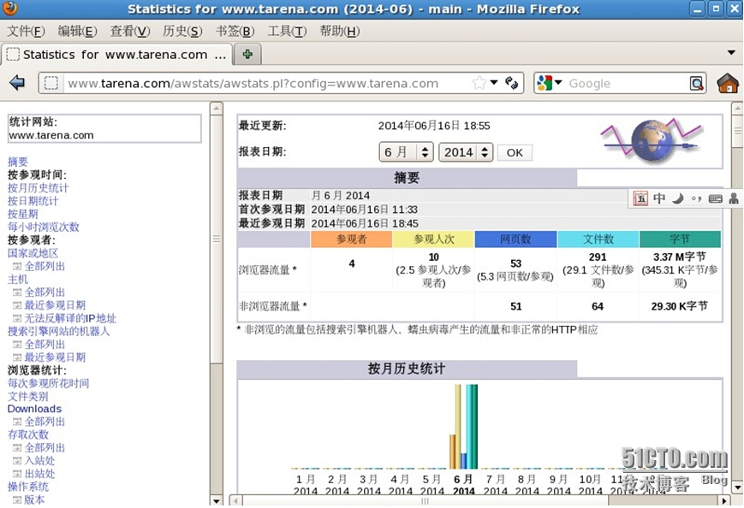Click the blue 网页数 column header
The height and width of the screenshot is (508, 744).
tap(515, 239)
